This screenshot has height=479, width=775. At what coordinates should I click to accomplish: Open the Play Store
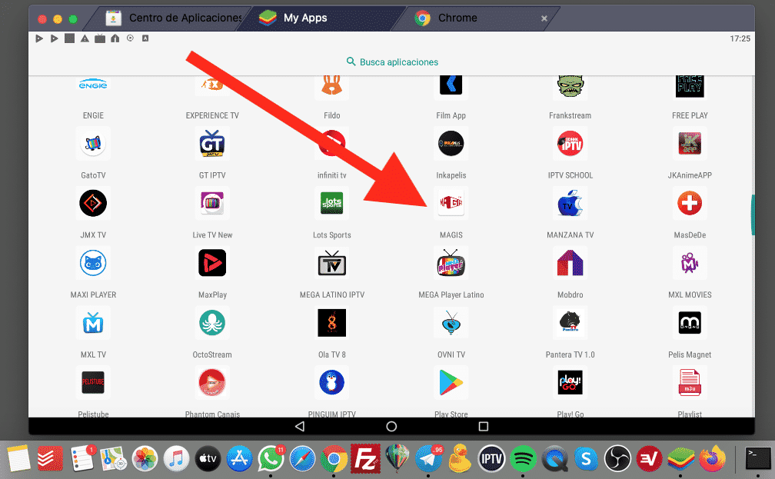451,382
